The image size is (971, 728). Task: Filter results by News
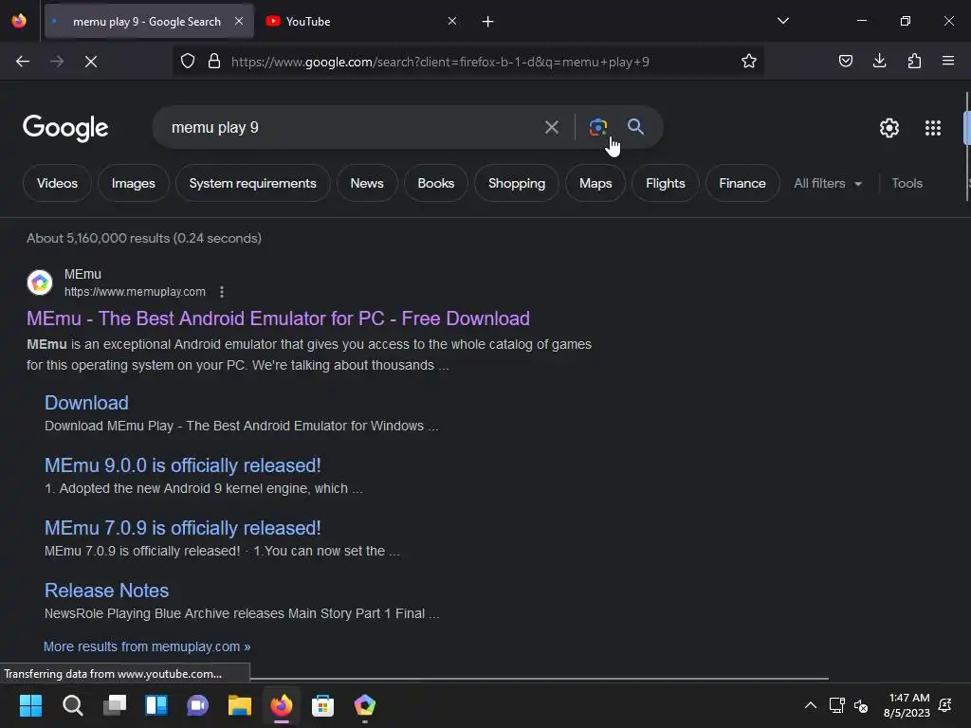367,183
